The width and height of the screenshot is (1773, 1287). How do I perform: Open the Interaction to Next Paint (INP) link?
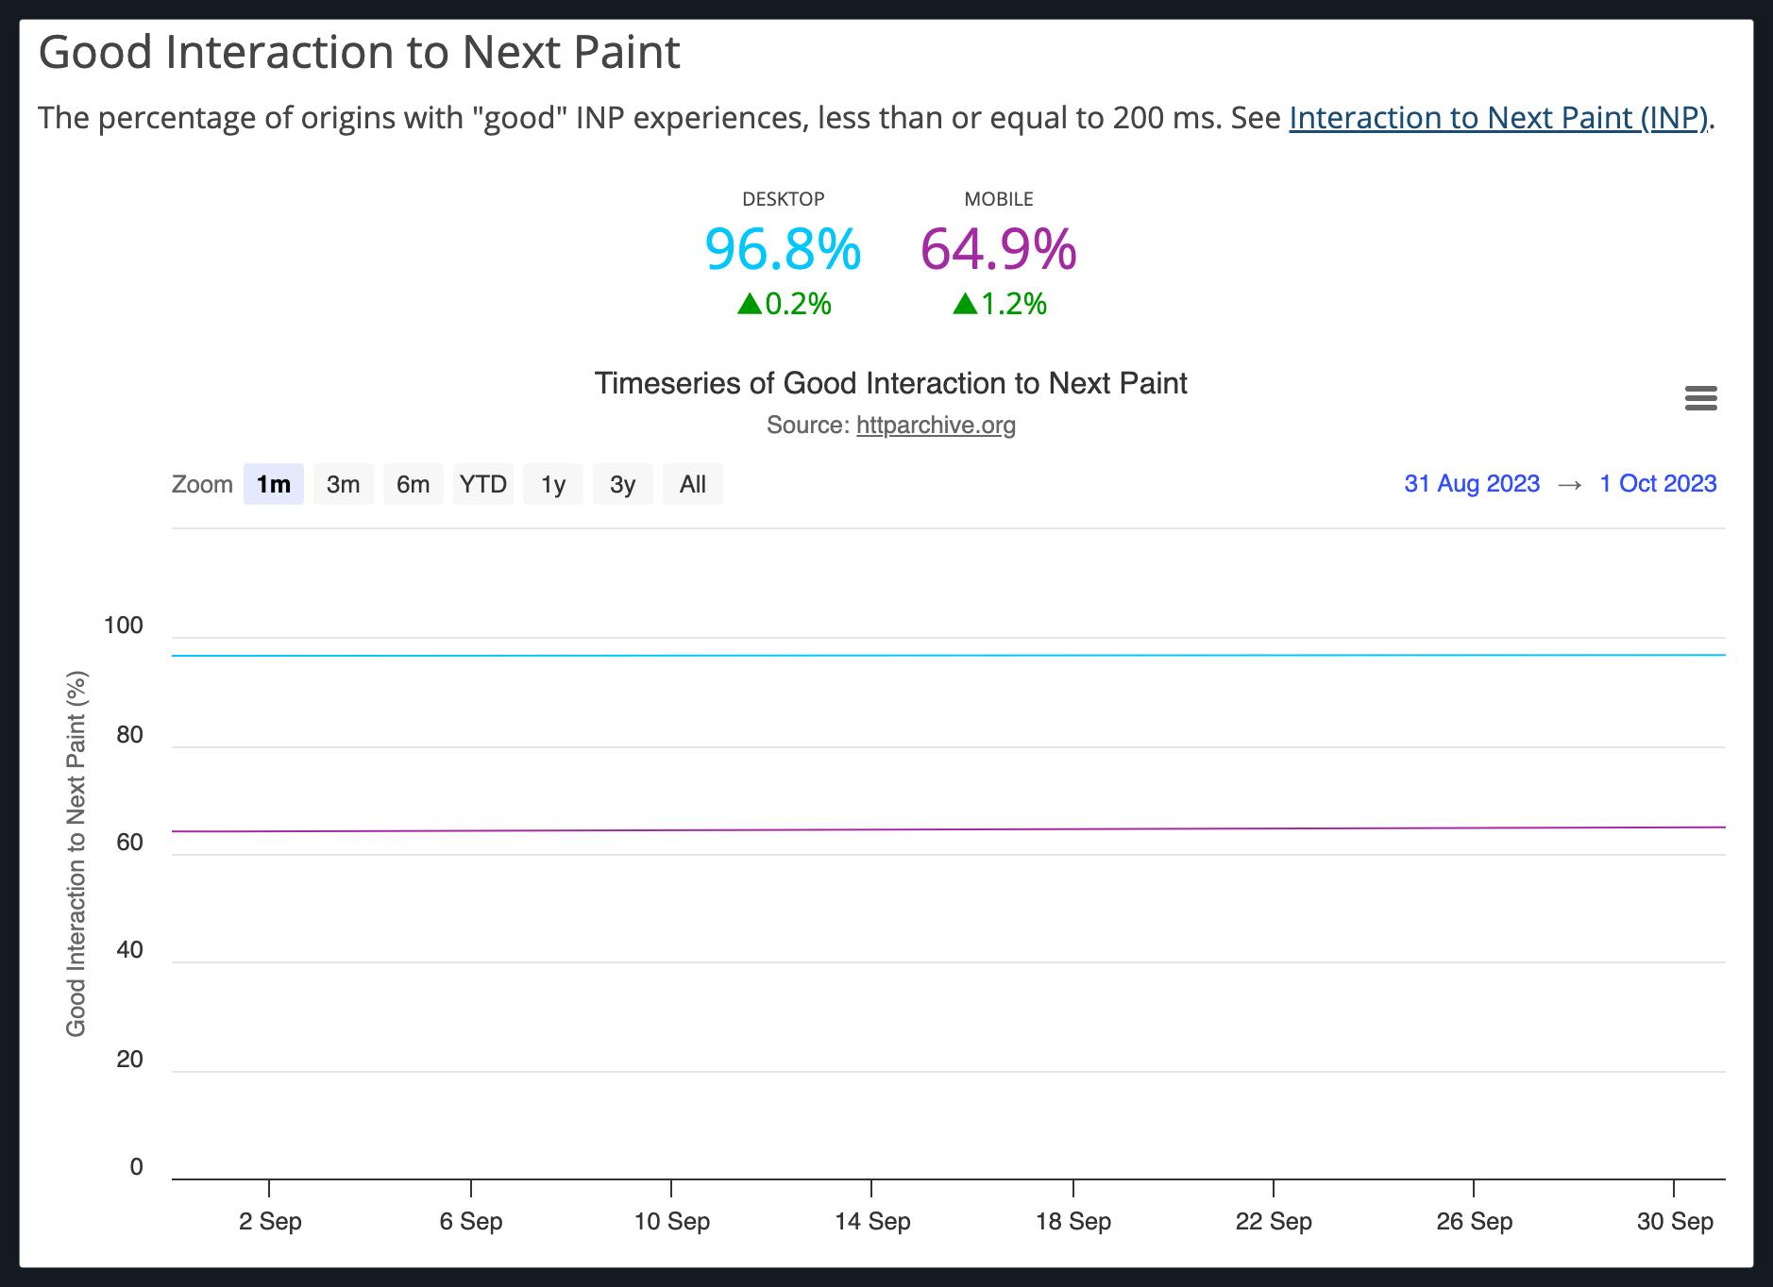(1498, 118)
